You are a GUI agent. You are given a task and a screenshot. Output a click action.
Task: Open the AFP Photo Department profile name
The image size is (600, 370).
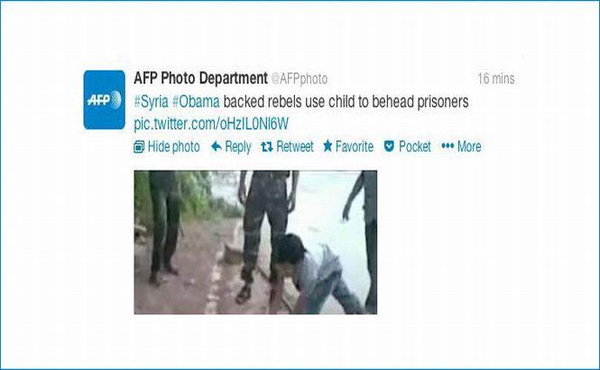click(200, 79)
